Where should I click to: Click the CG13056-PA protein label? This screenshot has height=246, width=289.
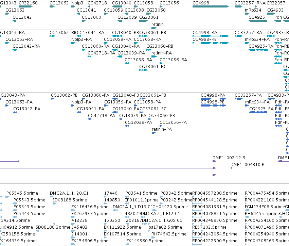[x=173, y=122]
